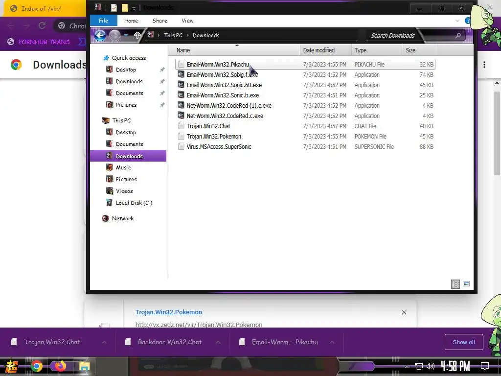Open Firefox from taskbar
Screen dimensions: 501x376
[60, 366]
